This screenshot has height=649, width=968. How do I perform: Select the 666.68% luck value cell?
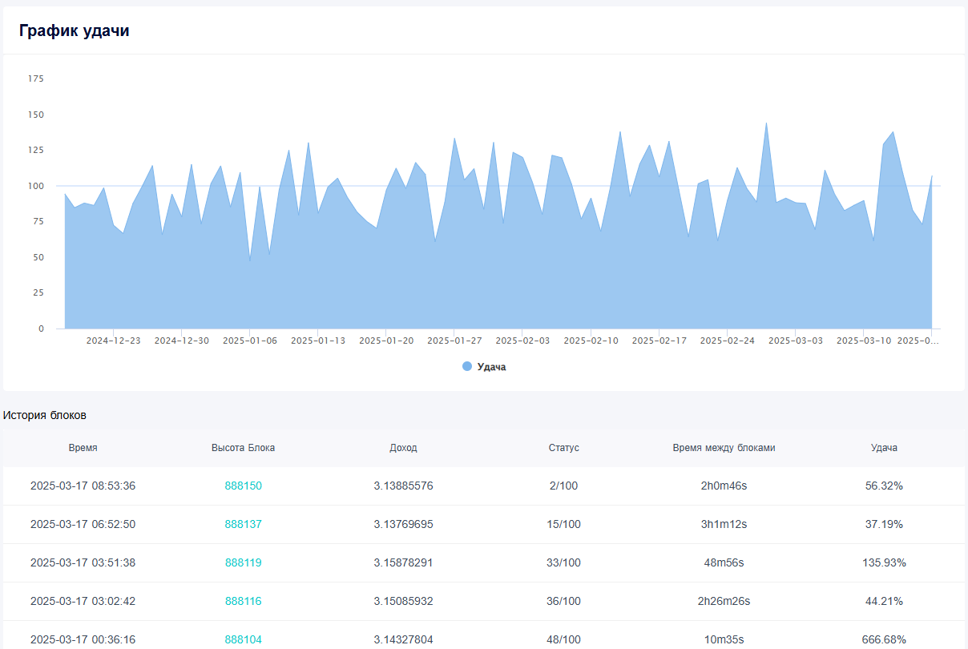coord(884,639)
